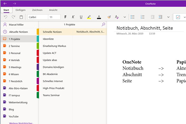The width and height of the screenshot is (186, 124).
Task: Click the bold OneNote heading in the note
Action: pos(132,62)
